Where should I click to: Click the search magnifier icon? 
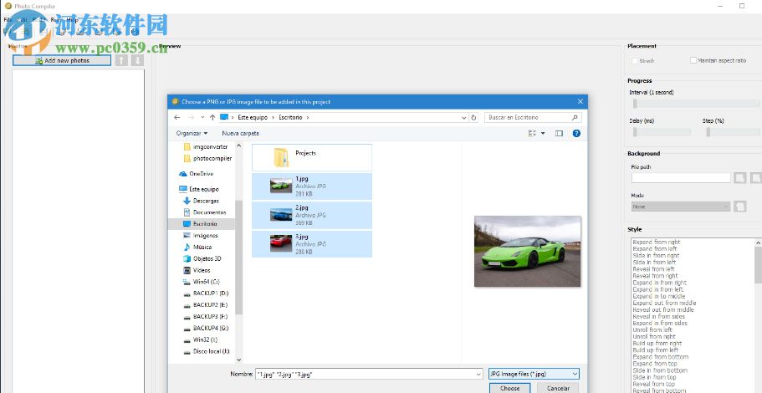(x=575, y=118)
